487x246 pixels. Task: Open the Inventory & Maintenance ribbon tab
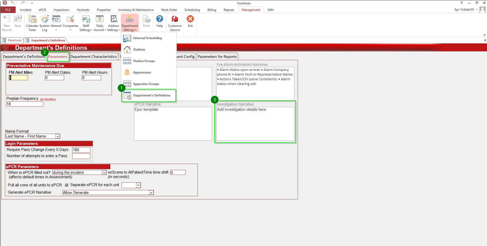click(136, 10)
